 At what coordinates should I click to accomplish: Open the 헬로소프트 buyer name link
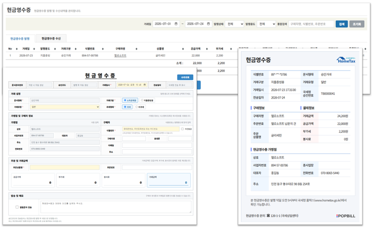tap(120, 56)
